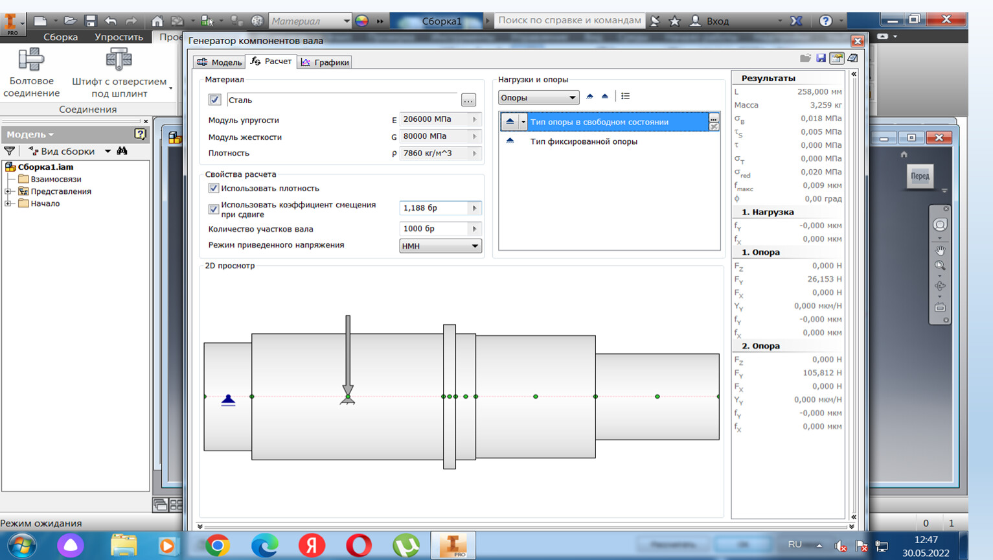Click the calculation options icon in dialog header
This screenshot has height=560, width=993.
[837, 58]
